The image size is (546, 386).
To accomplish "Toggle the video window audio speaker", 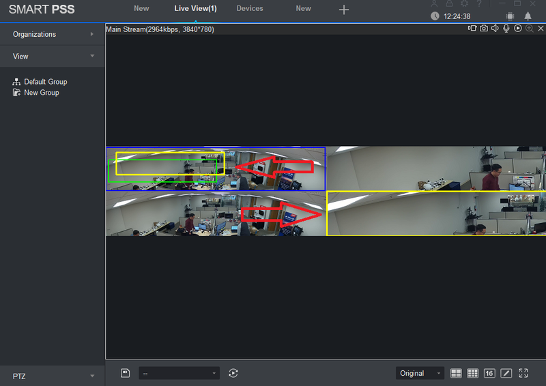I will point(495,29).
